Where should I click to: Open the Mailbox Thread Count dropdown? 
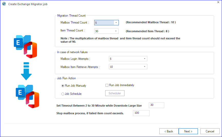(x=116, y=23)
